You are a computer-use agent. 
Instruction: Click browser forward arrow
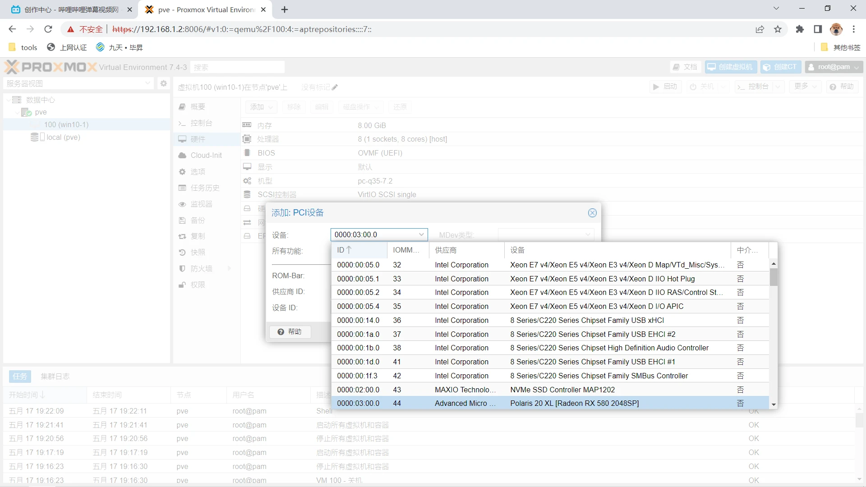coord(30,29)
